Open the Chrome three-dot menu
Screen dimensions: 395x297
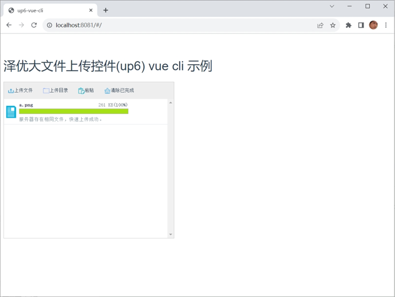(387, 25)
